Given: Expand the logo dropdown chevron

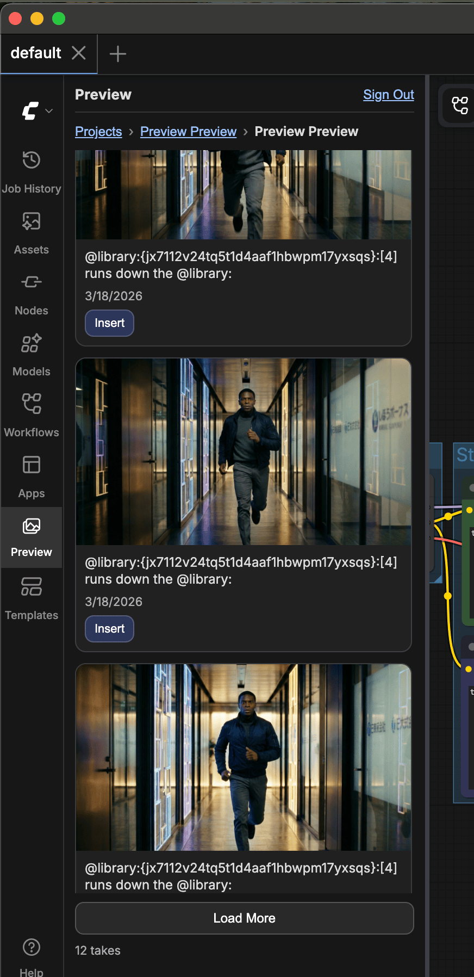Looking at the screenshot, I should coord(49,111).
